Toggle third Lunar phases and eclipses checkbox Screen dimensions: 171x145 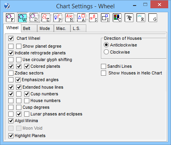(27, 114)
